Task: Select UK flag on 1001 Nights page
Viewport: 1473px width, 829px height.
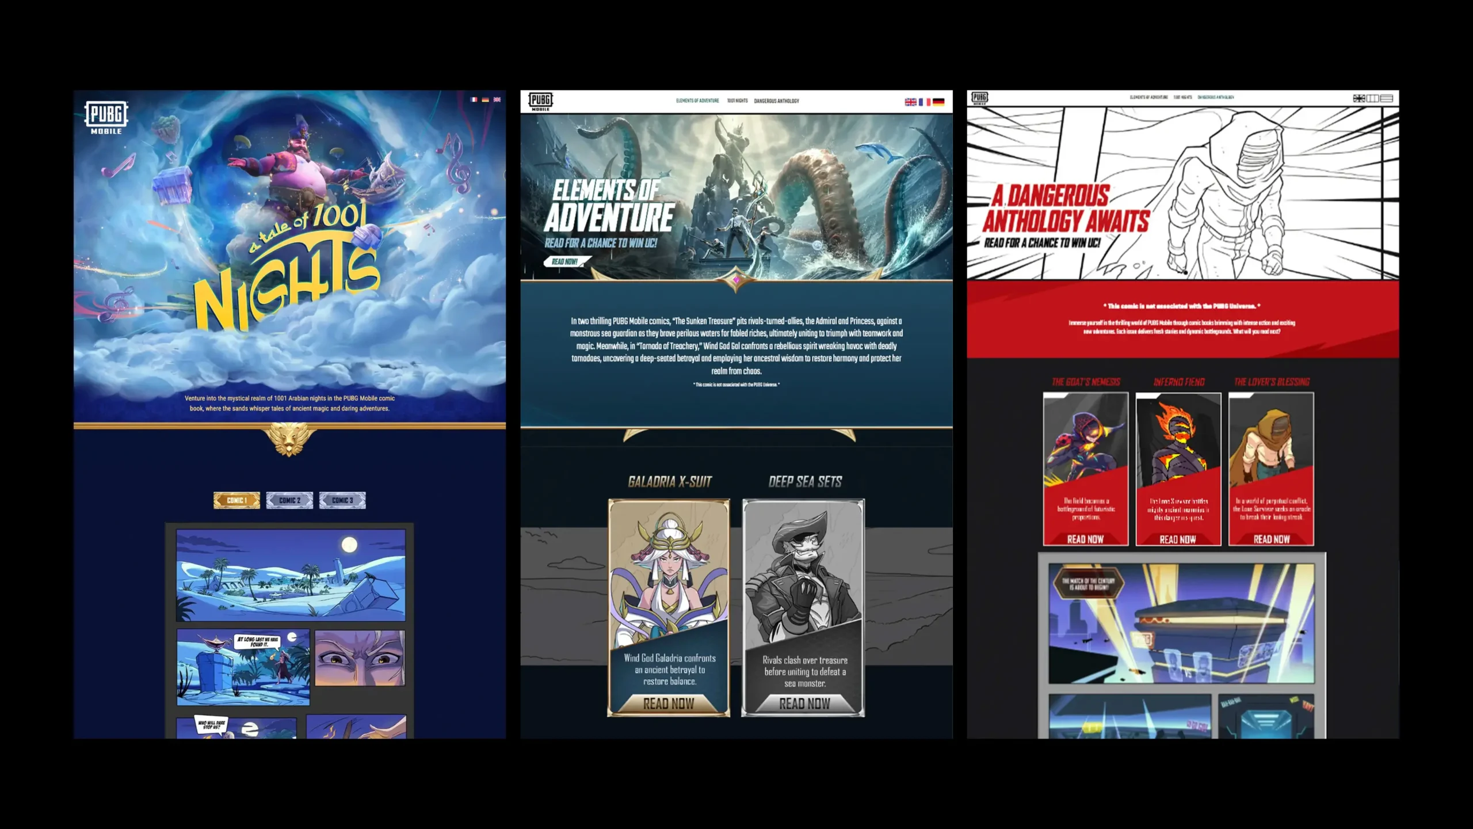Action: (x=497, y=100)
